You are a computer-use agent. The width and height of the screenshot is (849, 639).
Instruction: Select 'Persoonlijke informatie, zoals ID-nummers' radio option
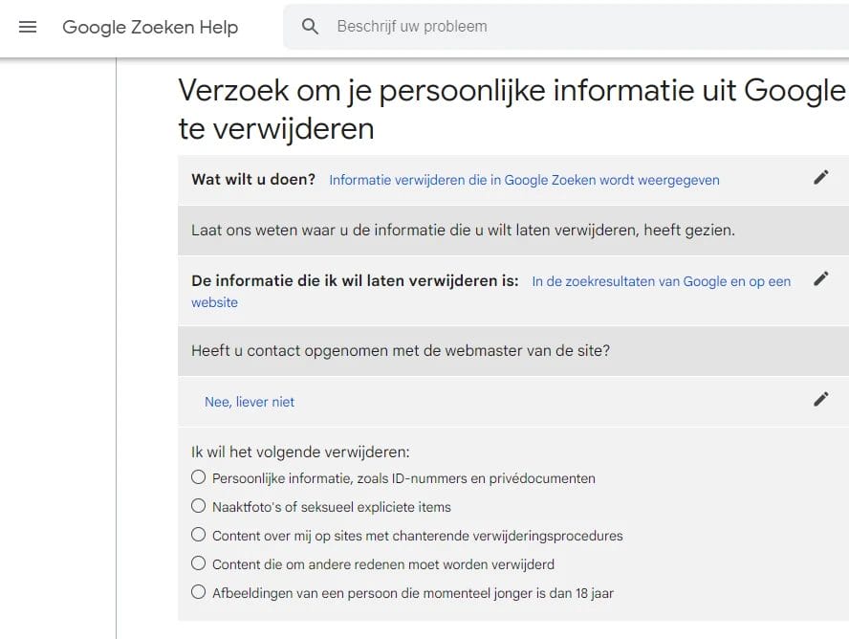(x=199, y=477)
